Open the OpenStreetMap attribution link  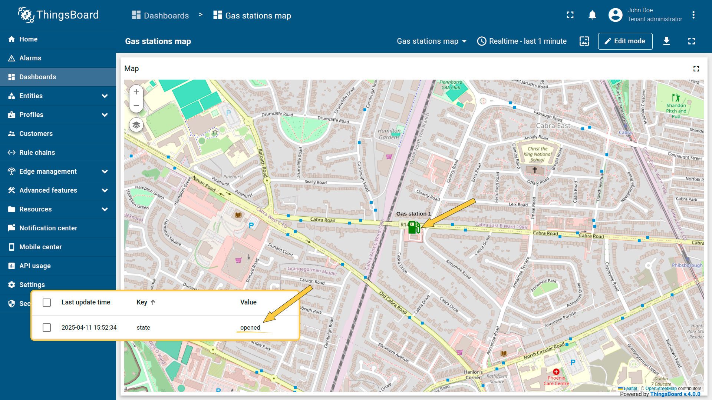click(x=661, y=389)
